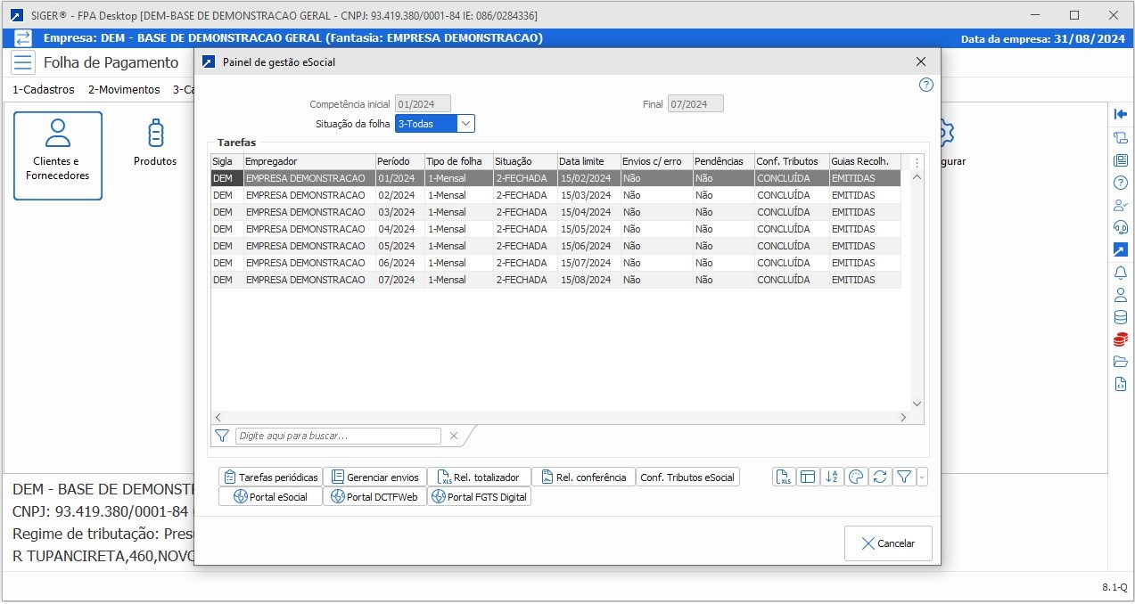Click the XLS export icon in grid toolbar
Viewport: 1135px width, 604px height.
click(784, 477)
